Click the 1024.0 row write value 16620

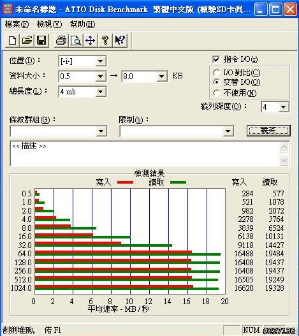coord(244,288)
